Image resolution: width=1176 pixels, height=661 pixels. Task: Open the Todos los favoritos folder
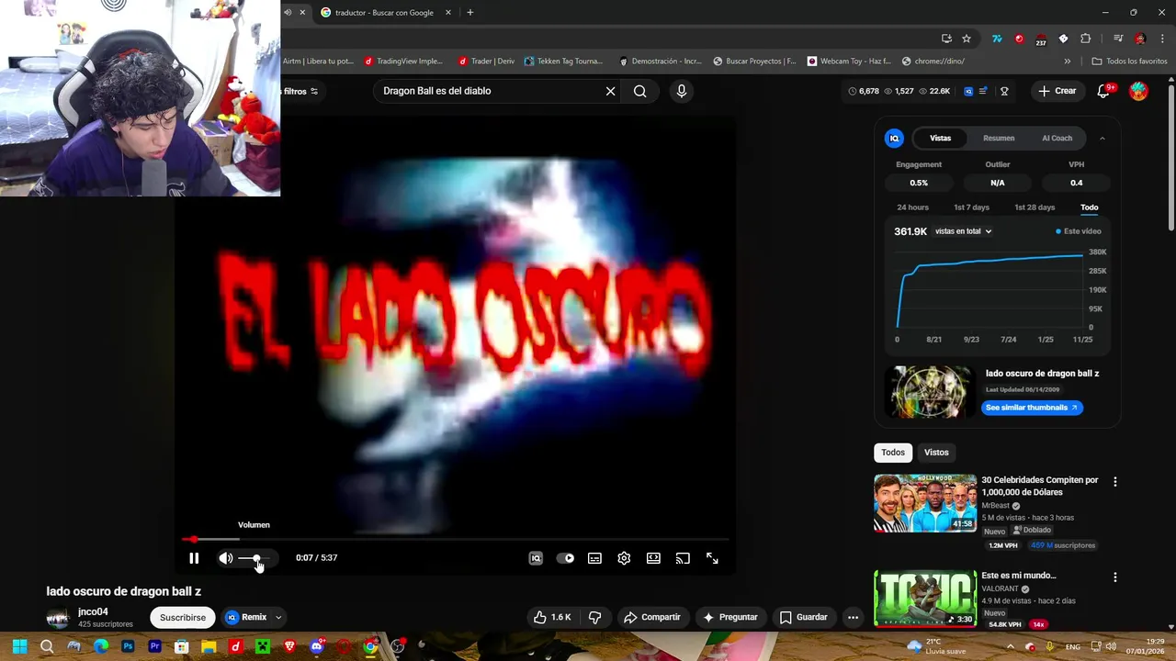click(x=1129, y=62)
